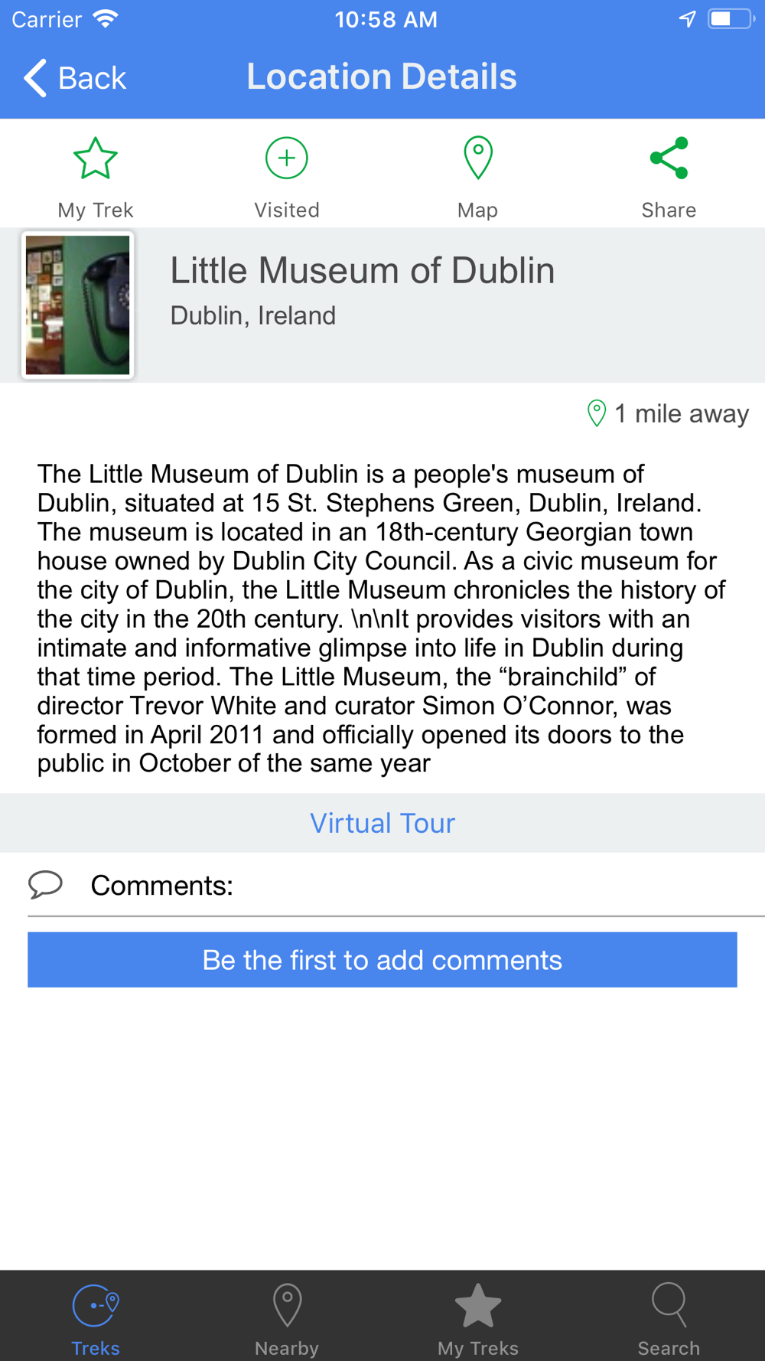Screen dimensions: 765x1361
Task: Open the Virtual Tour link
Action: point(382,823)
